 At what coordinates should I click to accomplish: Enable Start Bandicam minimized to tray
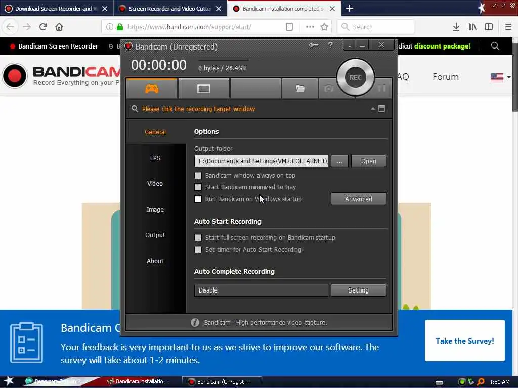tap(198, 187)
